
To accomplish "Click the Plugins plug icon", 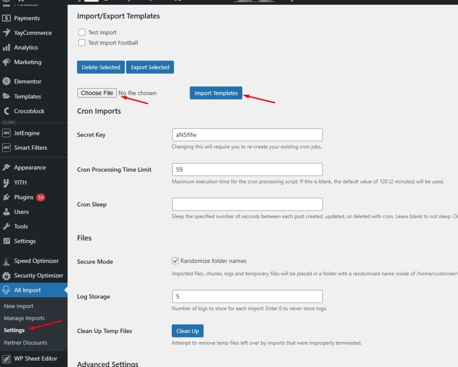I will 6,197.
